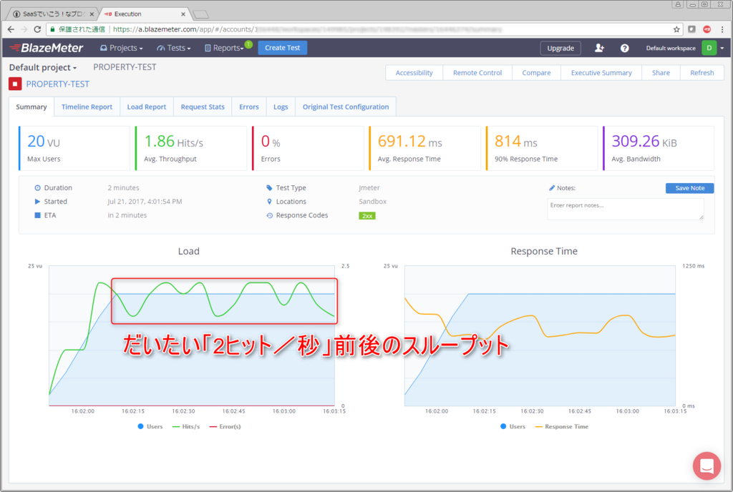Click the report notes text area
733x492 pixels.
pyautogui.click(x=626, y=209)
